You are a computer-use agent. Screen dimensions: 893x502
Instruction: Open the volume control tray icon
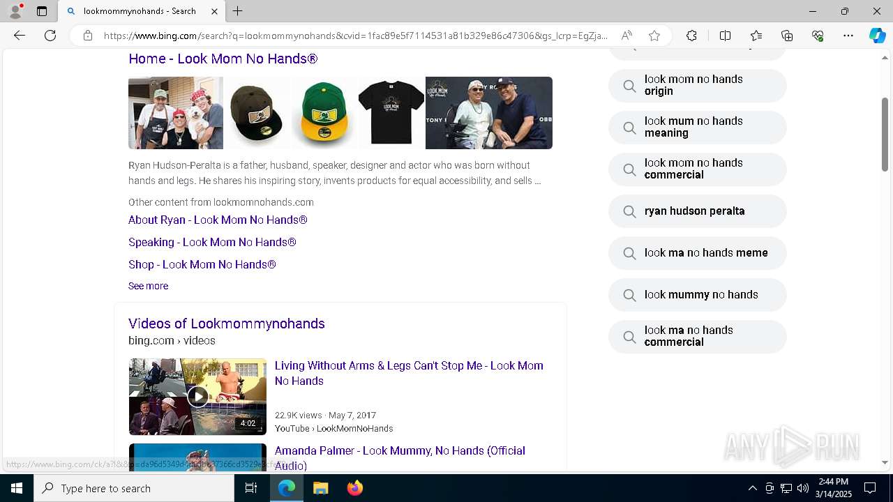pos(803,488)
